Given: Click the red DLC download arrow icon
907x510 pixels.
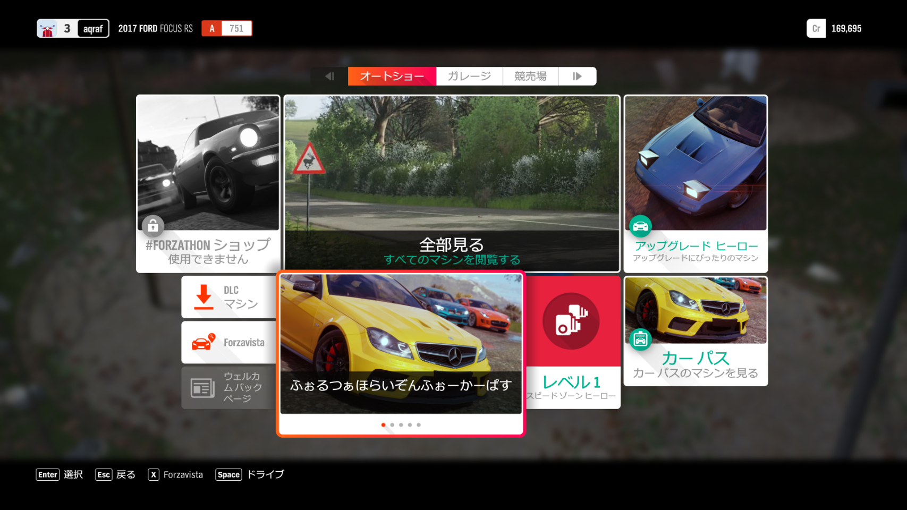Looking at the screenshot, I should [x=204, y=297].
